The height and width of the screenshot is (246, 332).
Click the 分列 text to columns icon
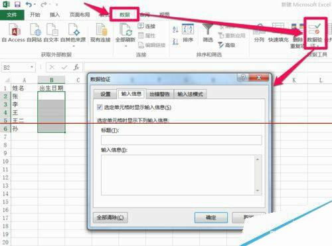coord(259,29)
